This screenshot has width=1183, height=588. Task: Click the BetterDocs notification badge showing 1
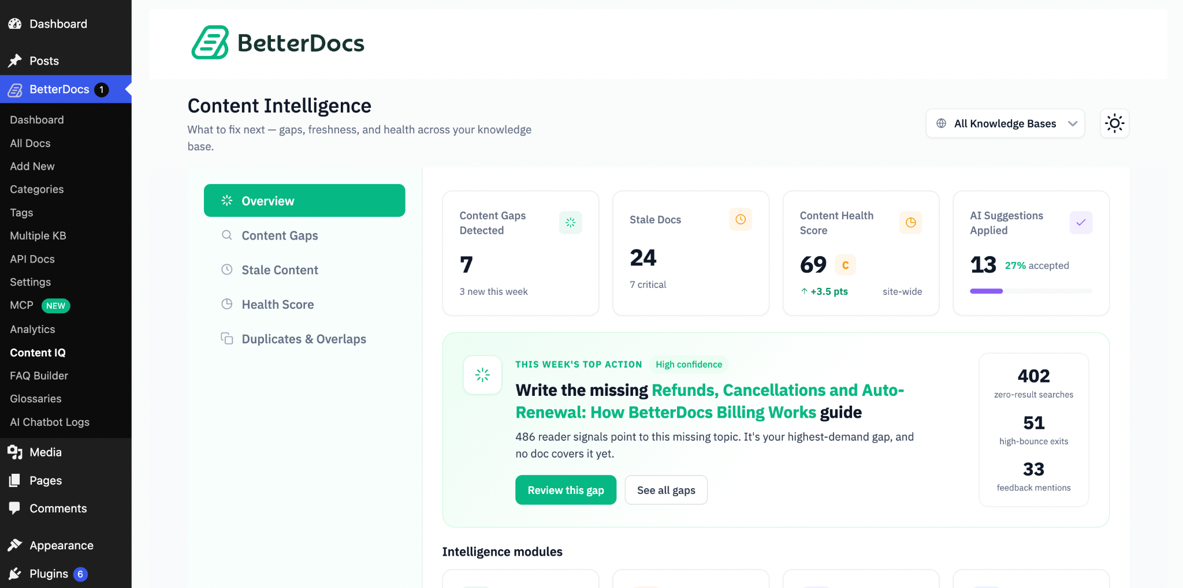(102, 89)
